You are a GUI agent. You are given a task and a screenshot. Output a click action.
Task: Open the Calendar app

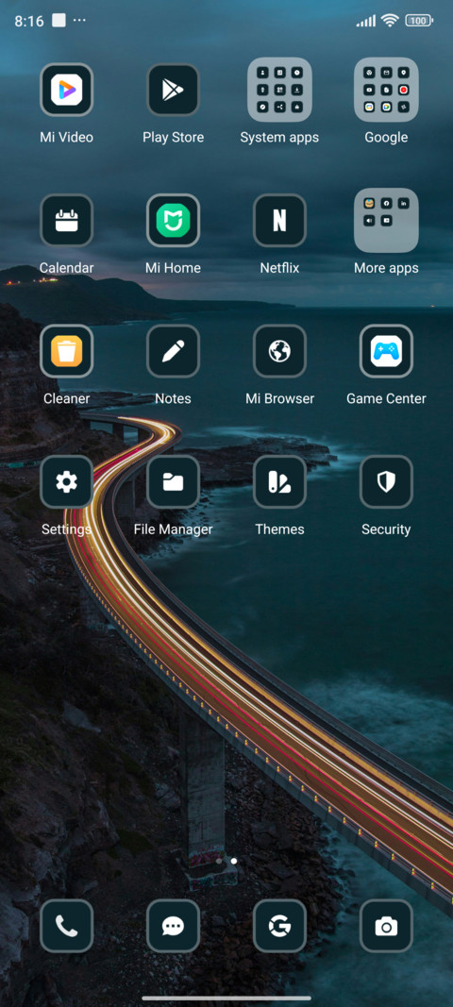(x=67, y=220)
